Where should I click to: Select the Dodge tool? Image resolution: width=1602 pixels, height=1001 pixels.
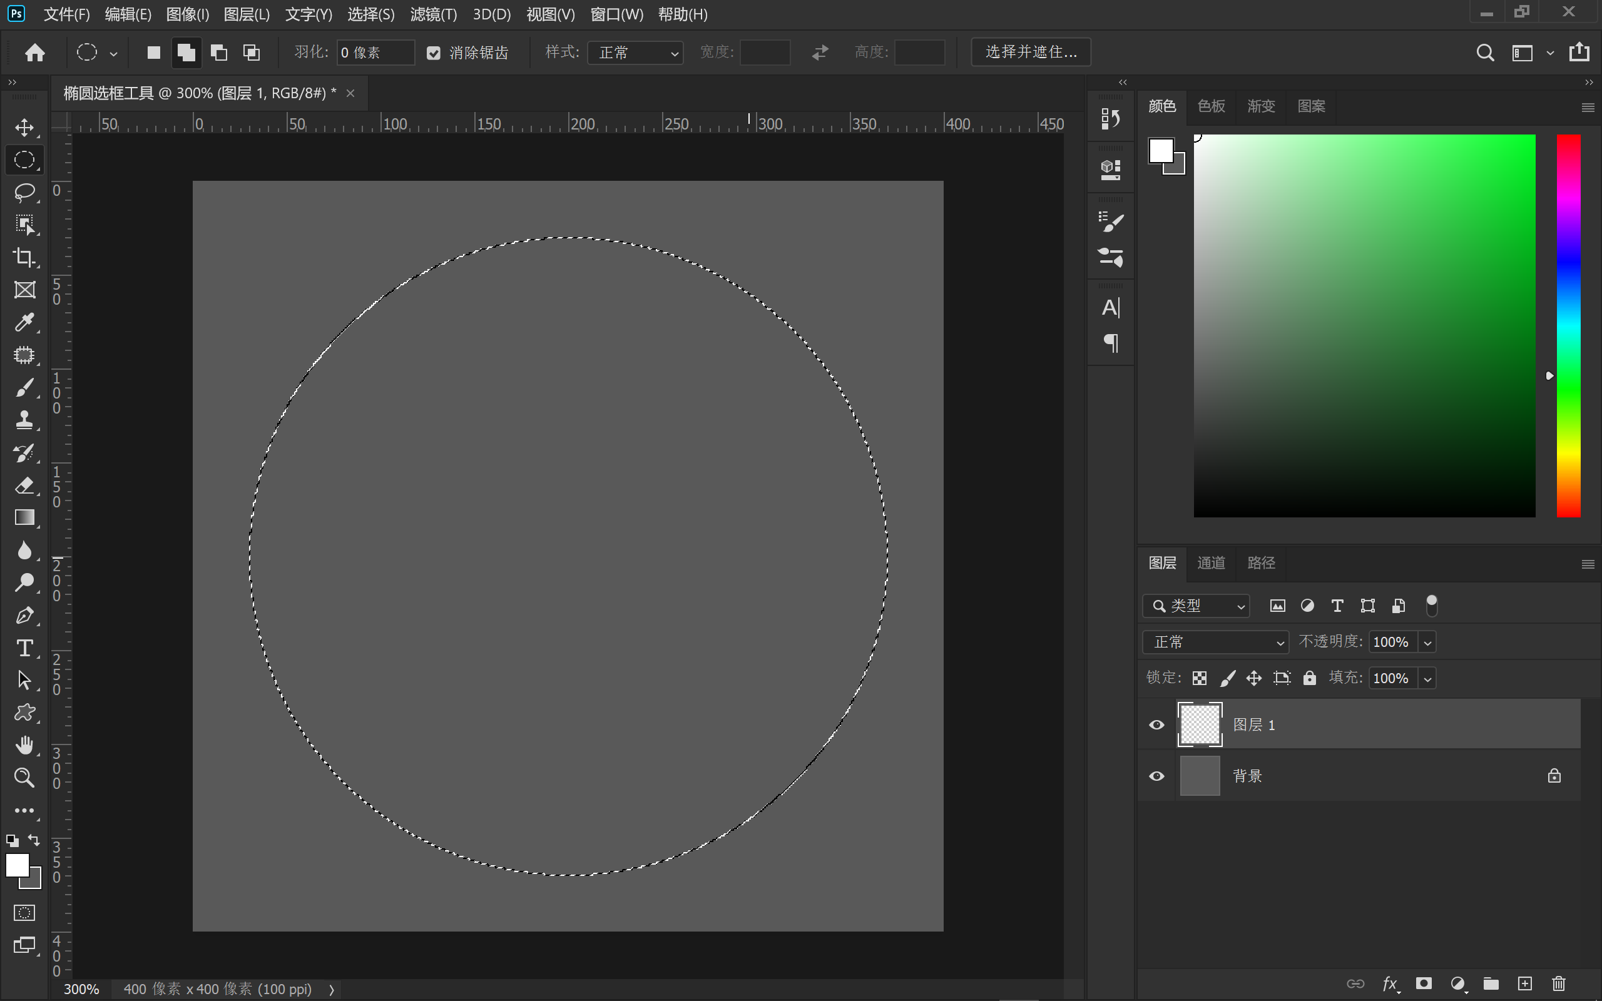pyautogui.click(x=24, y=582)
